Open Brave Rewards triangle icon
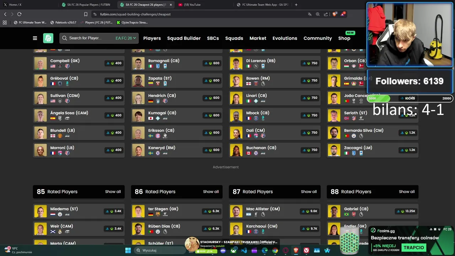Viewport: 455px width, 256px height. click(343, 14)
